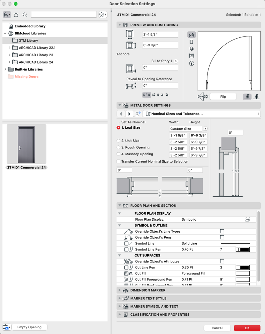Image resolution: width=265 pixels, height=334 pixels.
Task: Click the Empty Opening button
Action: 29,327
